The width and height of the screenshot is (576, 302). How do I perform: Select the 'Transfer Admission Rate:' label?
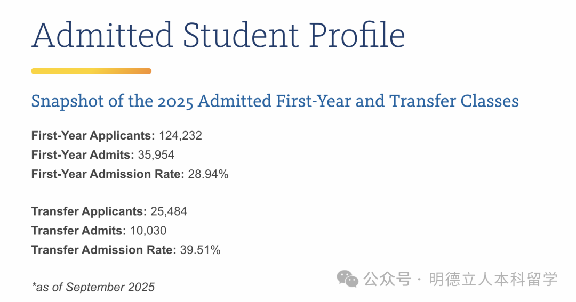[x=103, y=250]
